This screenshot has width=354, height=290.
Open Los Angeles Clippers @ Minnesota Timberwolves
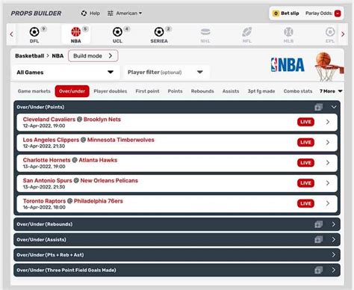pos(177,143)
